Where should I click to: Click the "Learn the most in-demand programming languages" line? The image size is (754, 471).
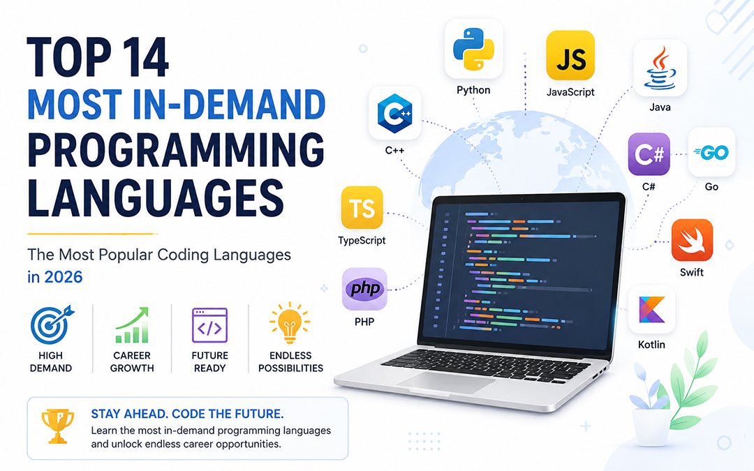pyautogui.click(x=211, y=430)
